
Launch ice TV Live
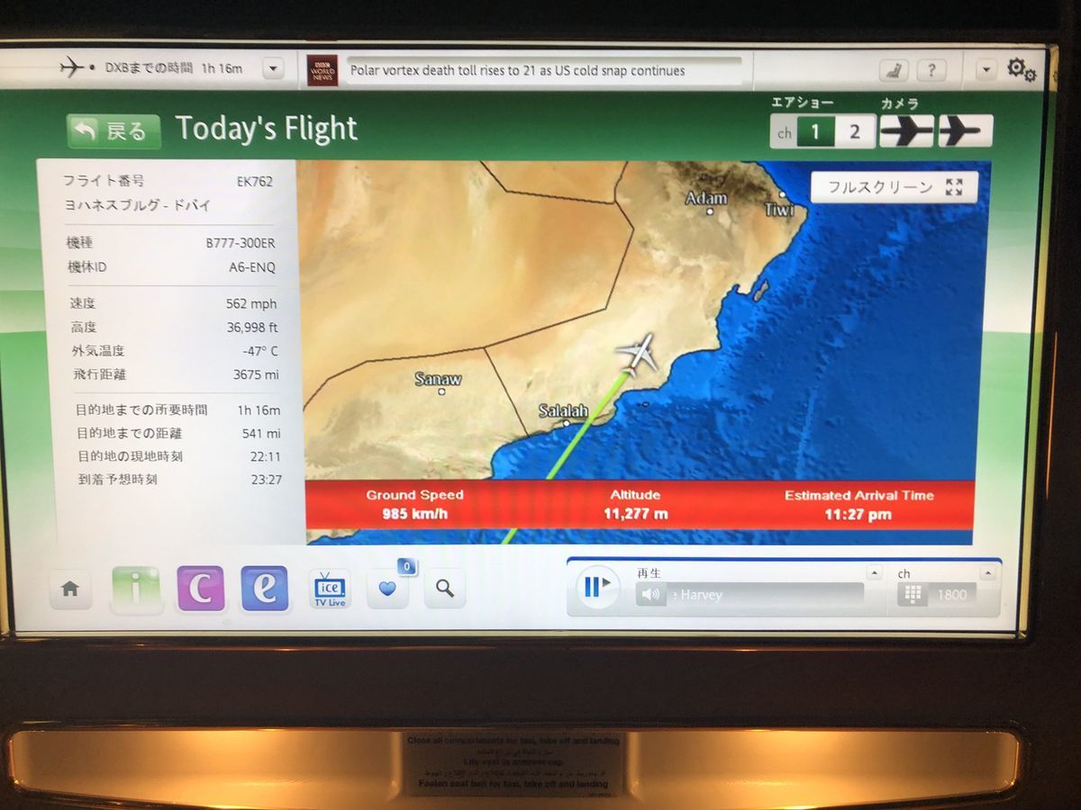[x=329, y=589]
